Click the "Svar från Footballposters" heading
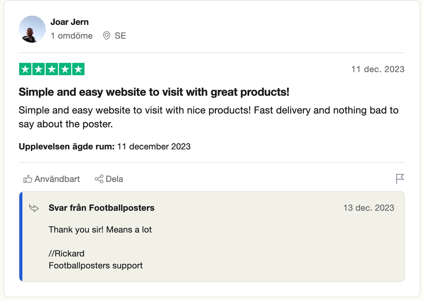 pos(102,208)
